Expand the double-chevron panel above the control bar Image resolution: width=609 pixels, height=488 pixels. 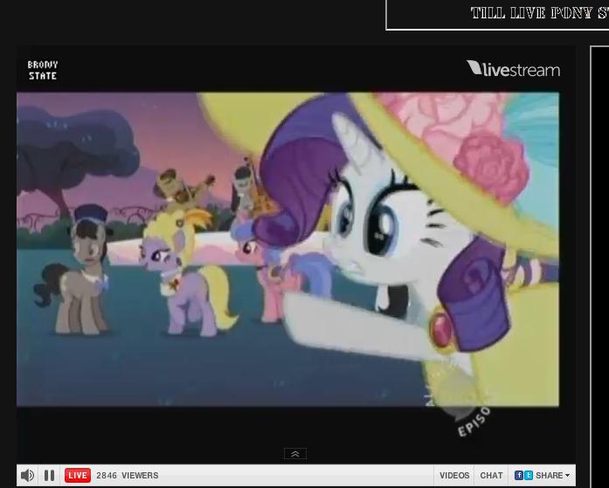click(295, 453)
